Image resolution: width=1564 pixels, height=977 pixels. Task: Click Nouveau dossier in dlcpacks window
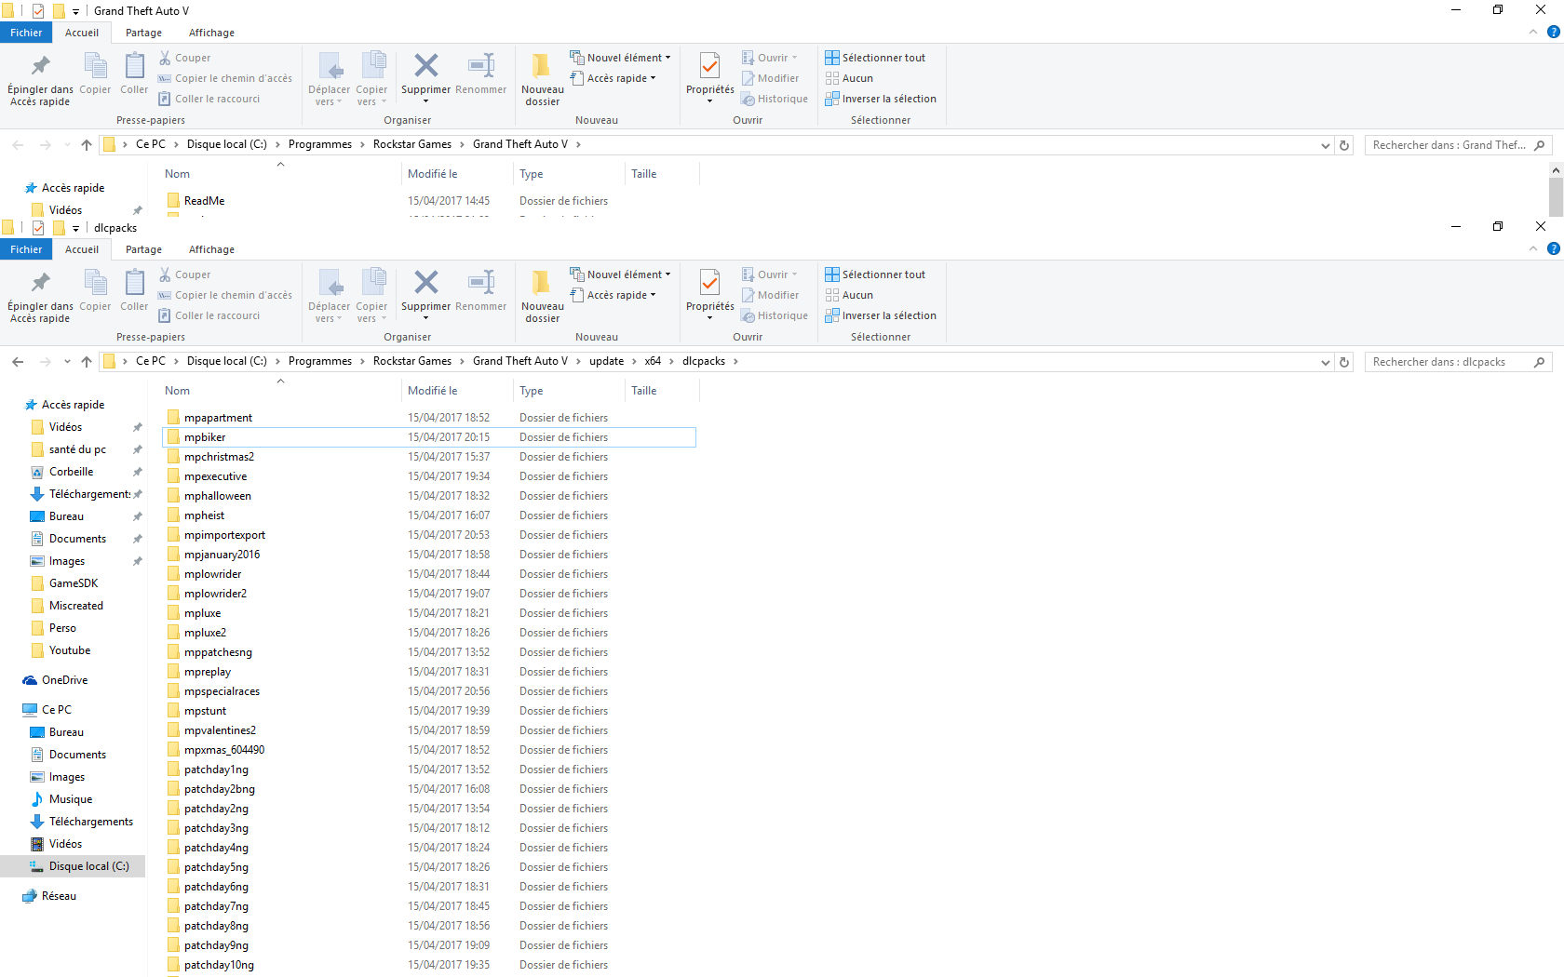(x=542, y=296)
